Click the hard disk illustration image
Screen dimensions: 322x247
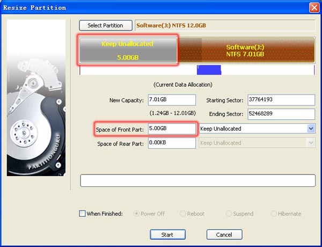(36, 98)
